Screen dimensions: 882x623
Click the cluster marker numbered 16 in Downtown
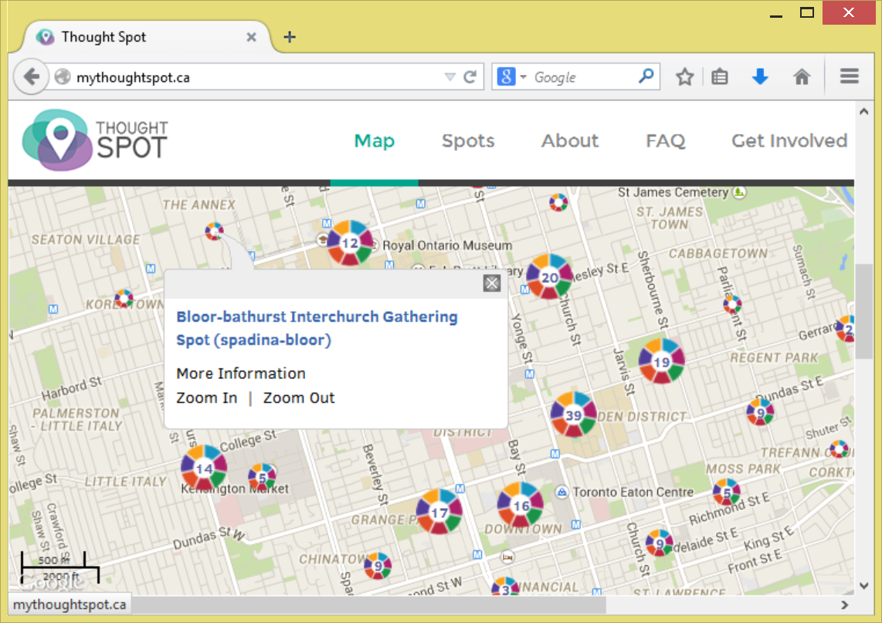pos(520,504)
